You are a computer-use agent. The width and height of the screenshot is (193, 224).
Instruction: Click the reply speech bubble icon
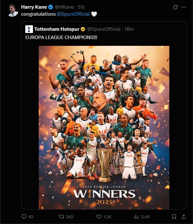coord(24,216)
